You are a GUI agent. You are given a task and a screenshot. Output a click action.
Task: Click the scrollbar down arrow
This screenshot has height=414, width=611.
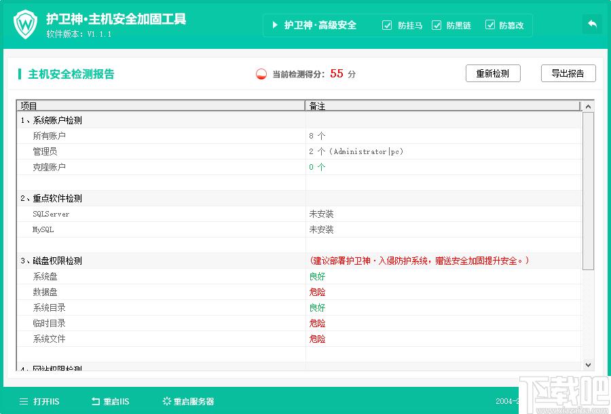click(589, 365)
